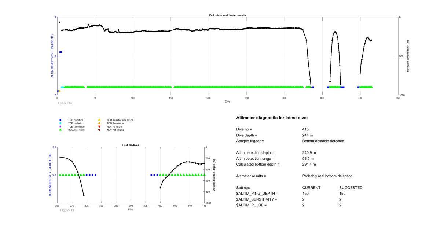Select the 'TDE, false return' legend label

pyautogui.click(x=77, y=126)
